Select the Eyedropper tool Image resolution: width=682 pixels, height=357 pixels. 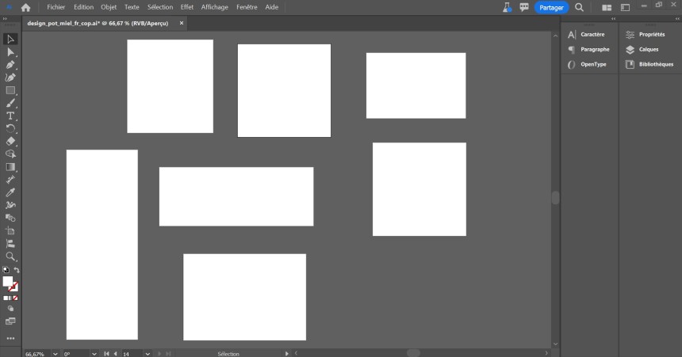(x=10, y=192)
